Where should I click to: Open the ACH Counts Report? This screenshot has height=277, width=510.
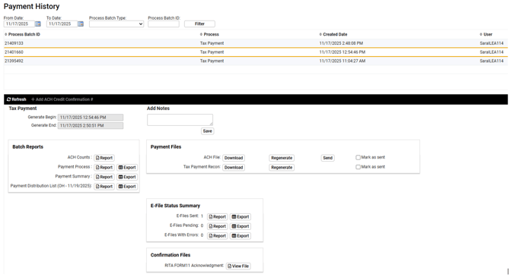click(x=104, y=158)
